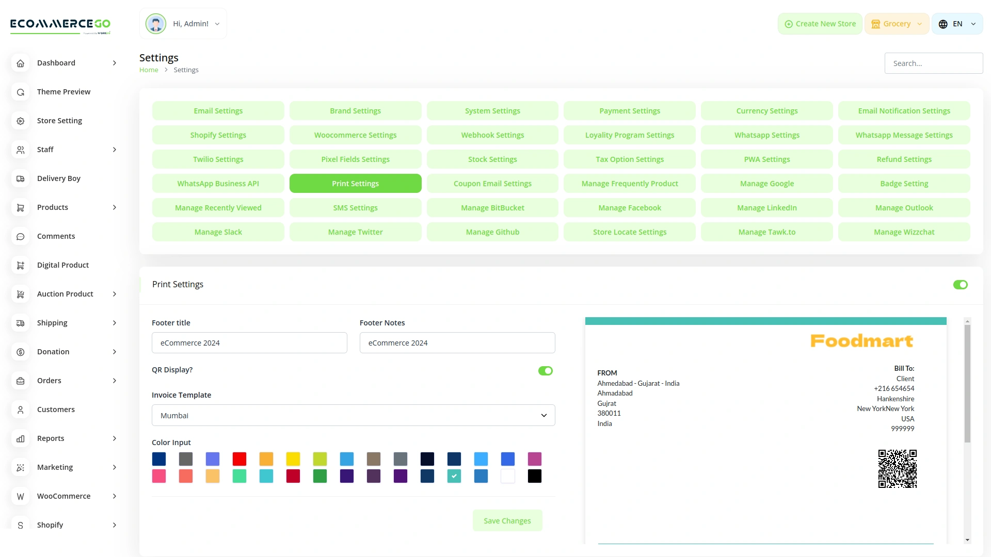This screenshot has height=557, width=991.
Task: Open the Manage Twitter settings tab
Action: pyautogui.click(x=355, y=232)
